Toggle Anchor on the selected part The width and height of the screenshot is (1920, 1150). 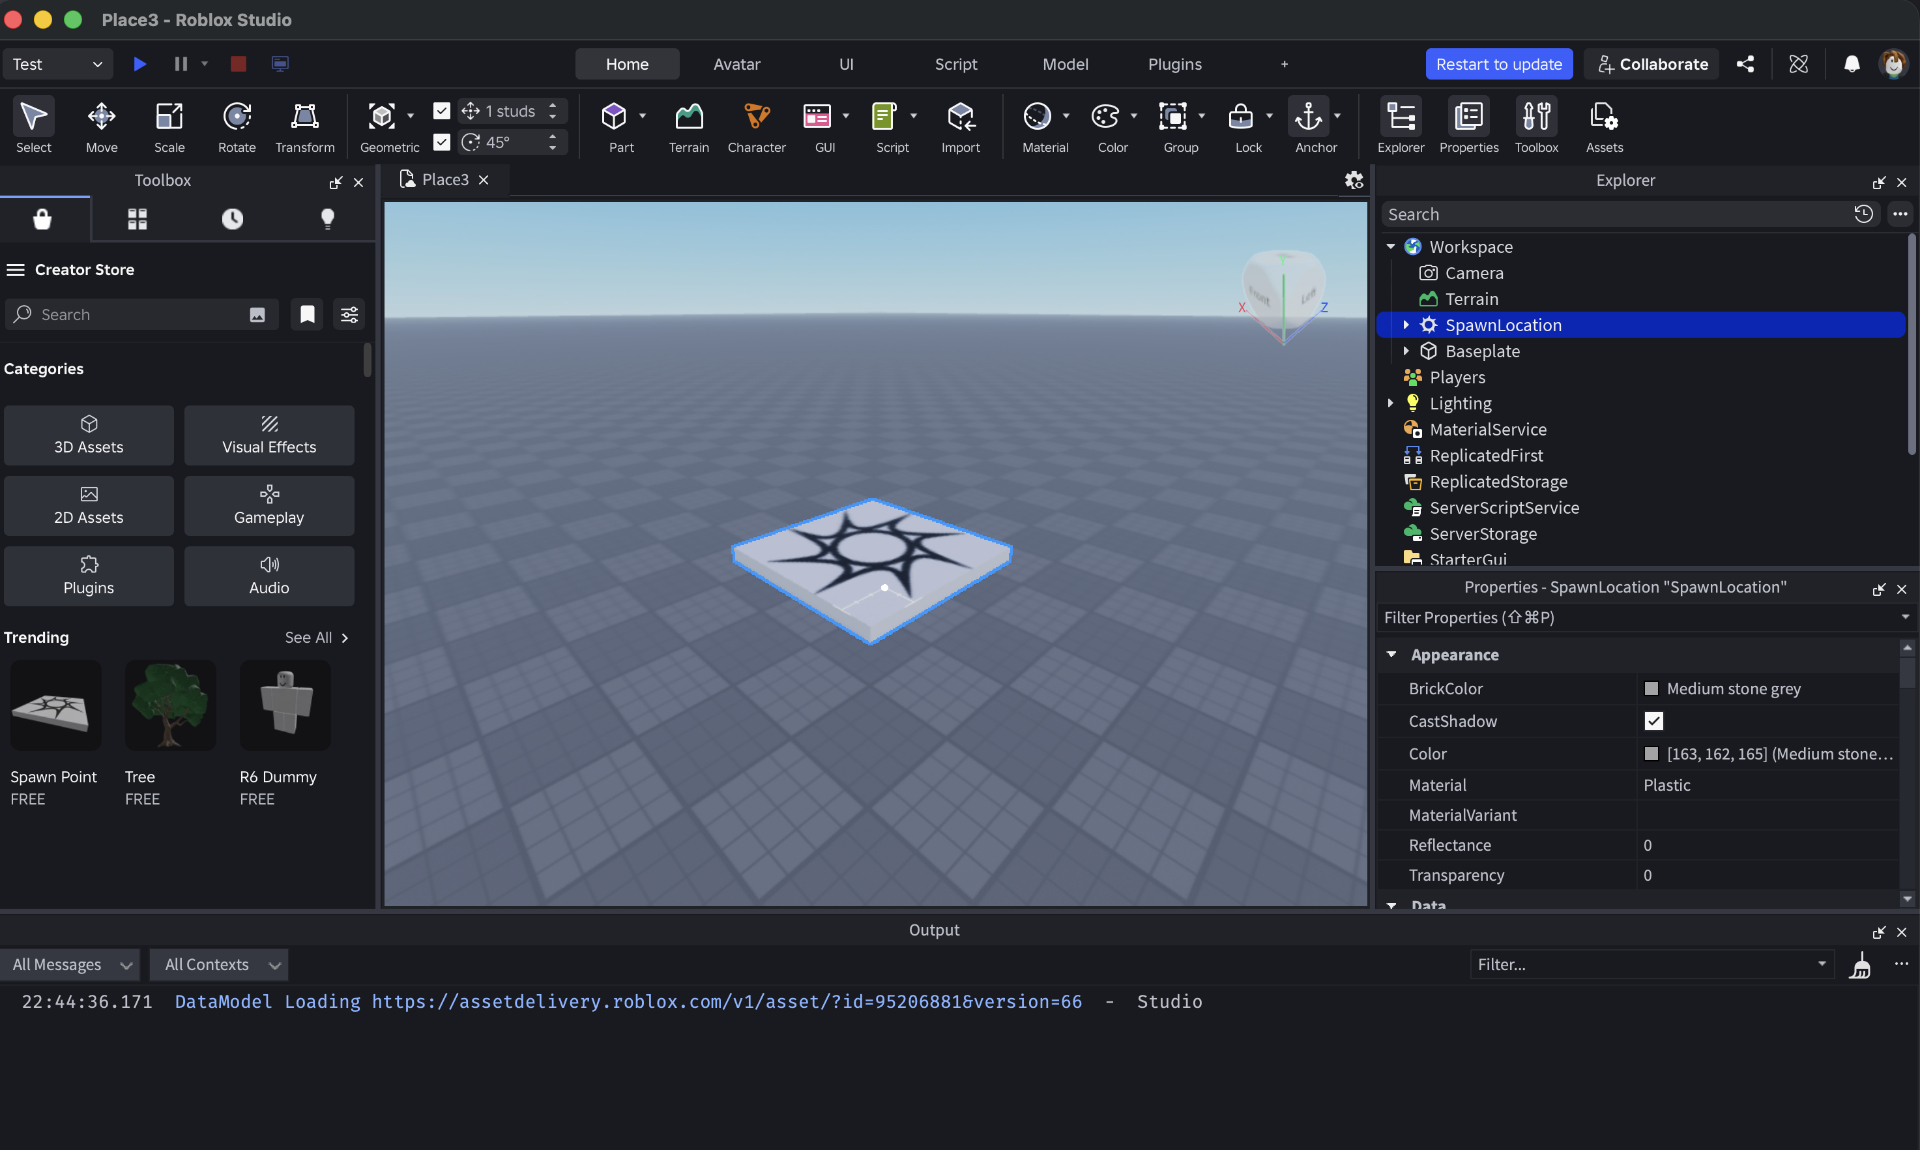pos(1308,117)
